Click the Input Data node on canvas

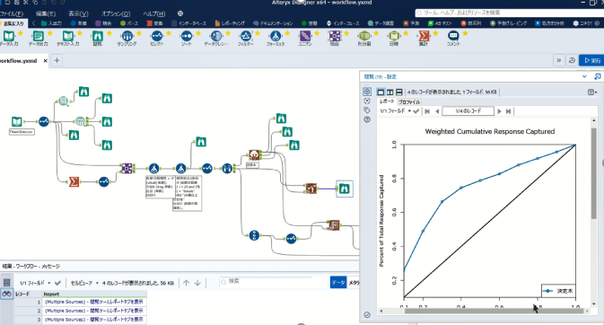(16, 122)
